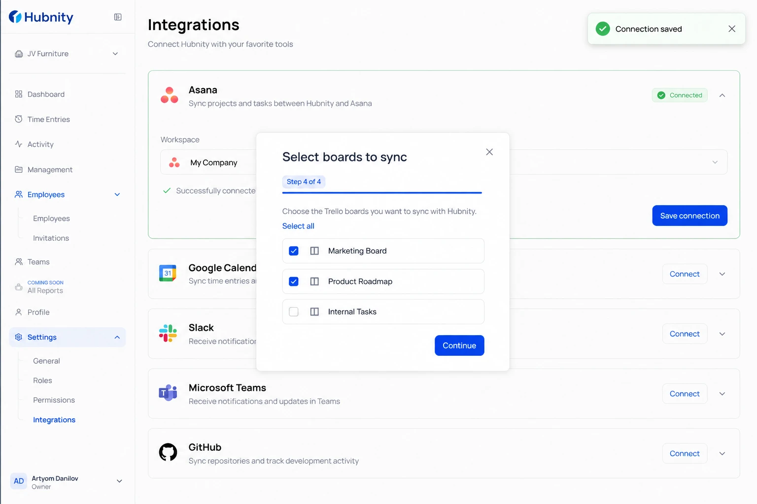Viewport: 757px width, 504px height.
Task: Open the Workspace dropdown arrow
Action: click(x=715, y=162)
